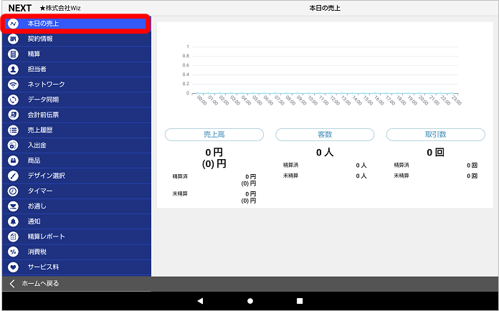The width and height of the screenshot is (499, 311).
Task: Click the ネットワーク wifi icon
Action: pos(13,85)
